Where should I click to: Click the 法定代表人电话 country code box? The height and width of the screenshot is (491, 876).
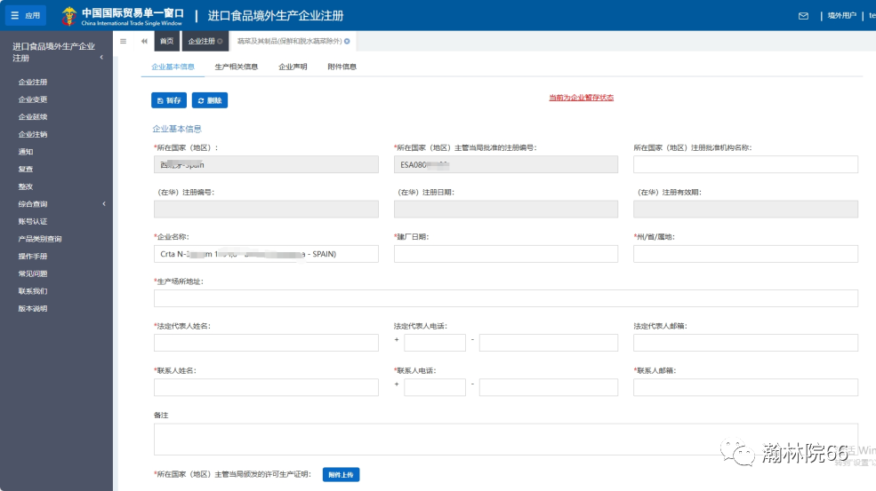point(435,343)
